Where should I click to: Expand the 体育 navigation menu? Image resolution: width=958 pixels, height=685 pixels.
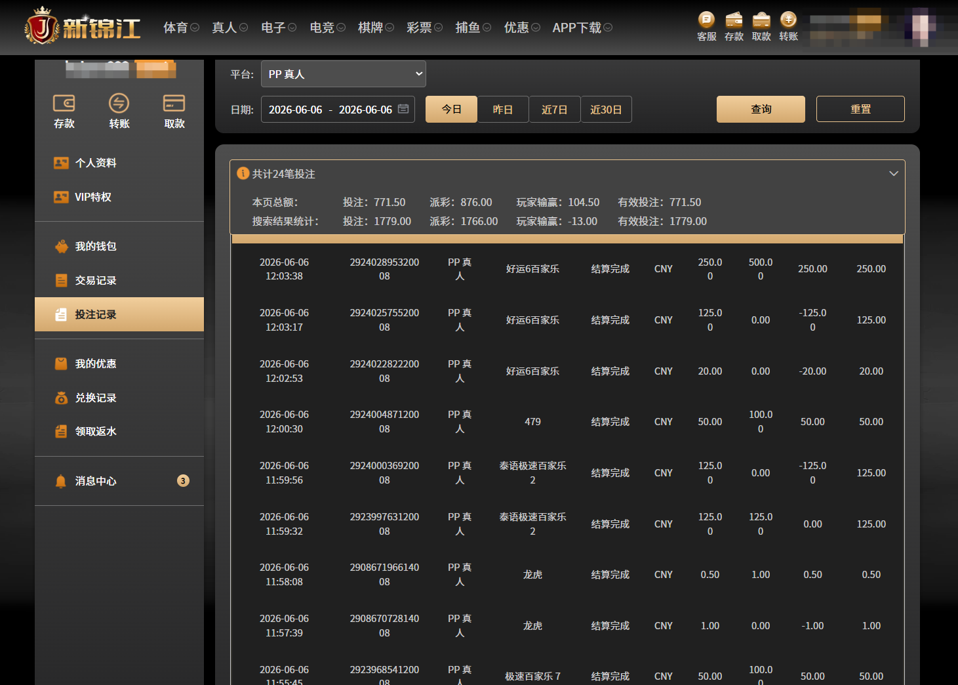tap(181, 28)
